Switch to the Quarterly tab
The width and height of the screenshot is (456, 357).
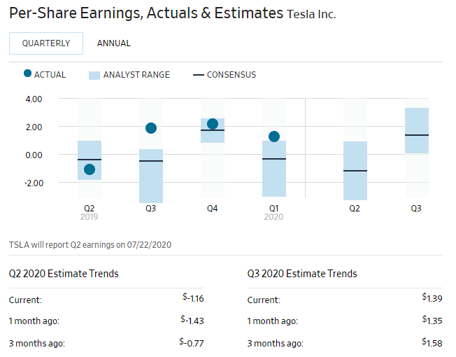(46, 43)
